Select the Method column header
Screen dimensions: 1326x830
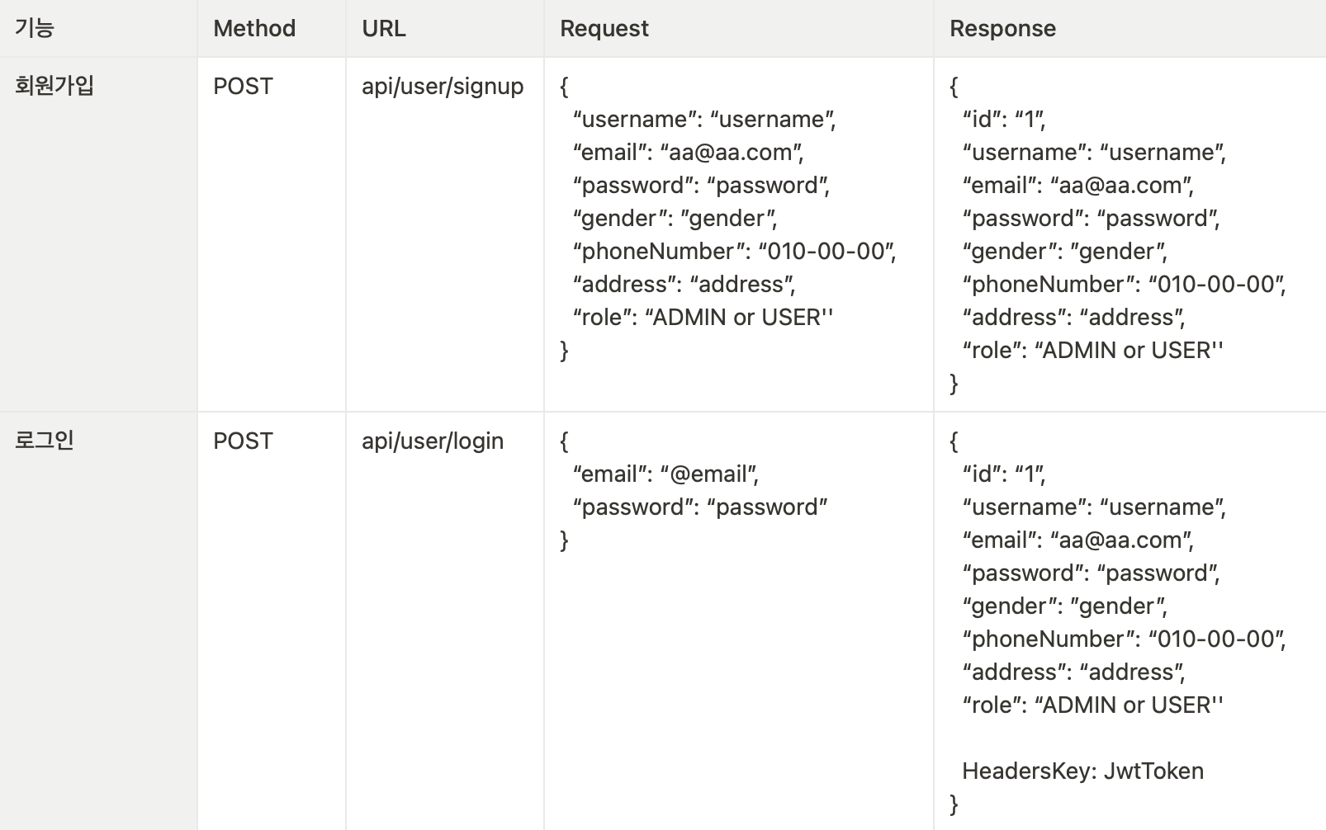coord(254,28)
